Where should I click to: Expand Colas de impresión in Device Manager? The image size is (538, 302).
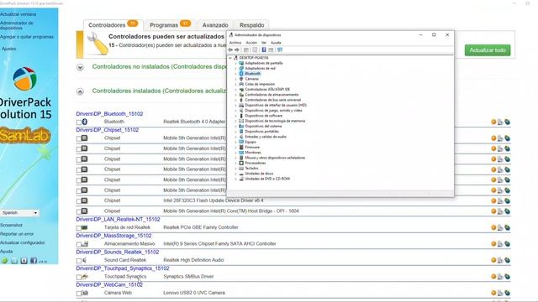tap(235, 84)
